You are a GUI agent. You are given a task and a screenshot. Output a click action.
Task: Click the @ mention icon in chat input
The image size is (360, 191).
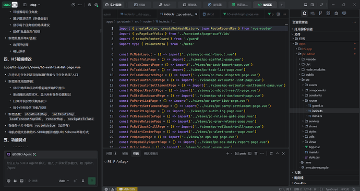pos(8,181)
